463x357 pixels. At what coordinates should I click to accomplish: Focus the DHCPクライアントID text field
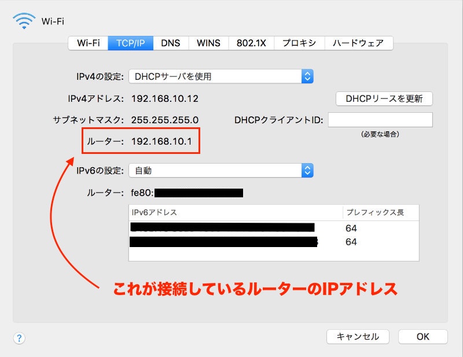(x=380, y=120)
